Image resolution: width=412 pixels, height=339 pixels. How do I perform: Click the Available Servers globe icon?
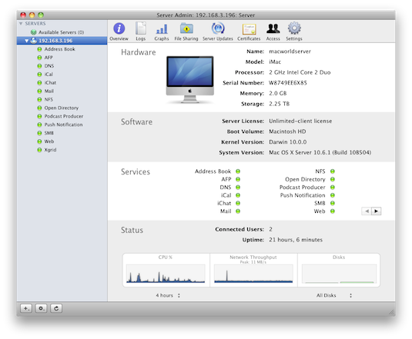(x=33, y=32)
